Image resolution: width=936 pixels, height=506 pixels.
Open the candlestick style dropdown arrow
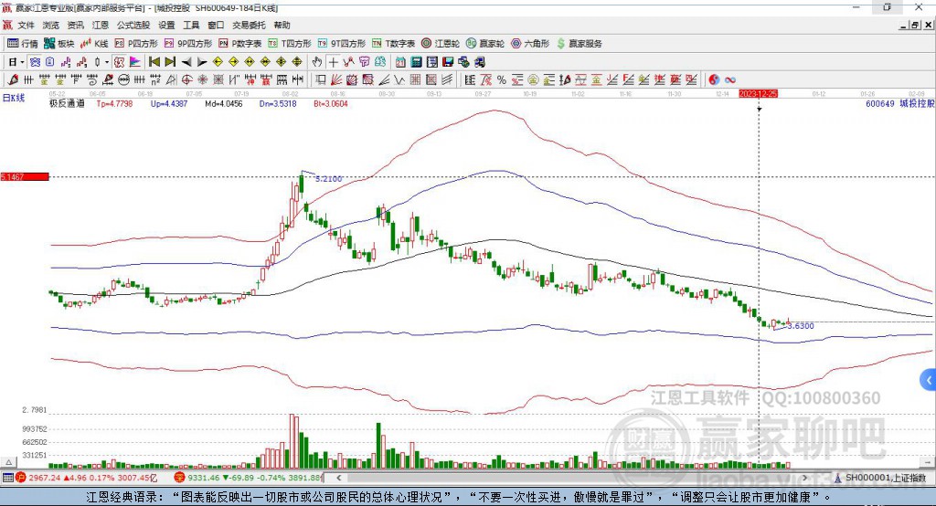107,62
